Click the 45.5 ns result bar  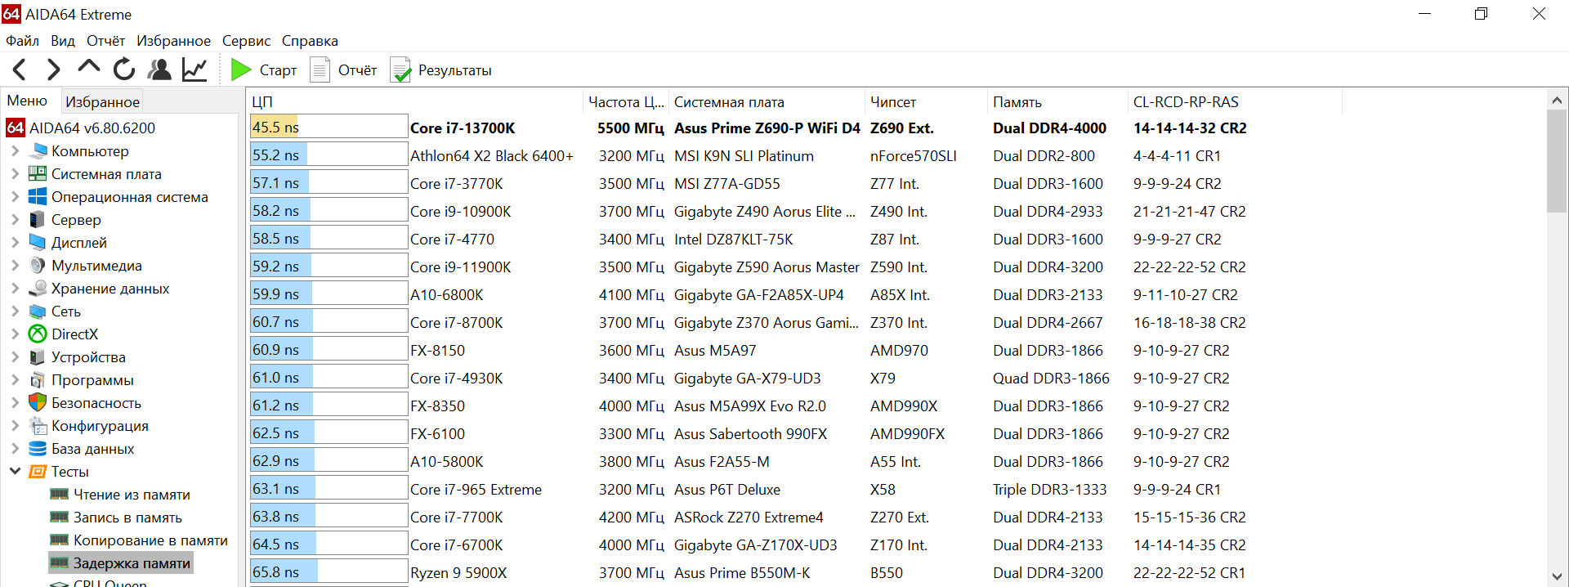329,128
